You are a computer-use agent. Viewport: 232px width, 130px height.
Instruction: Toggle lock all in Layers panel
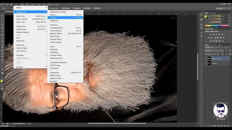coord(217,54)
